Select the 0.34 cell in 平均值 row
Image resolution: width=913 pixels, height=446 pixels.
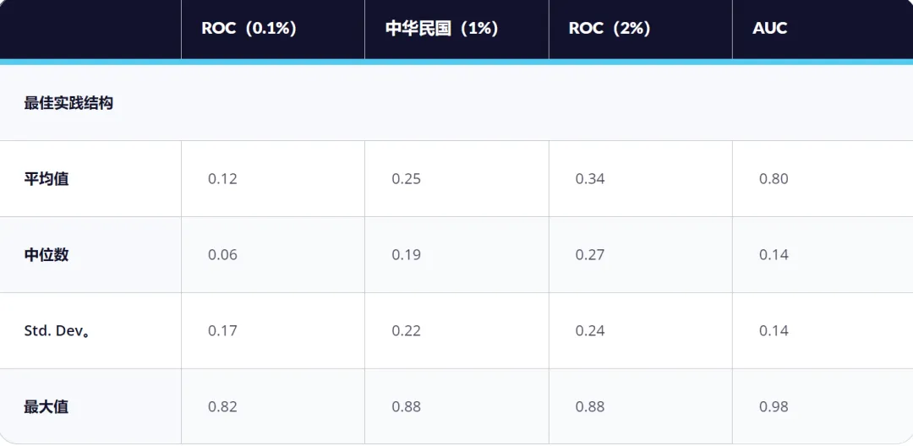(x=641, y=178)
